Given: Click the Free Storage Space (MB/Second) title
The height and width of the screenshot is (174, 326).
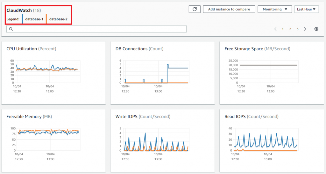Looking at the screenshot, I should 257,49.
